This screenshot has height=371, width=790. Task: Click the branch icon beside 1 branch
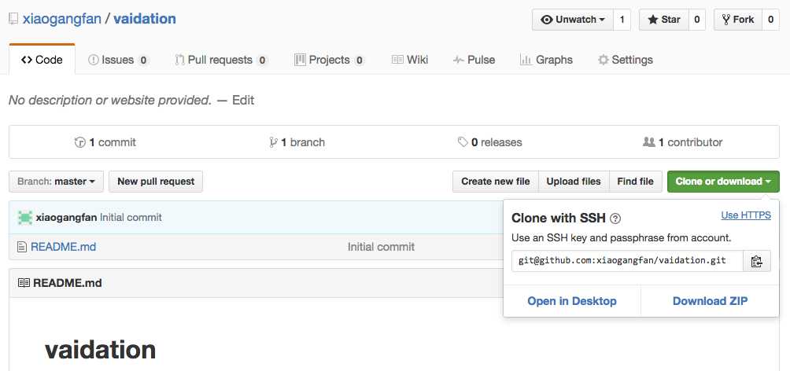pos(273,142)
